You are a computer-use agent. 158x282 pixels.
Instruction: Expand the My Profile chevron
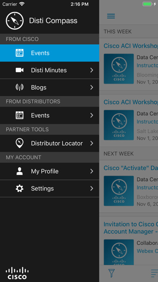click(91, 171)
